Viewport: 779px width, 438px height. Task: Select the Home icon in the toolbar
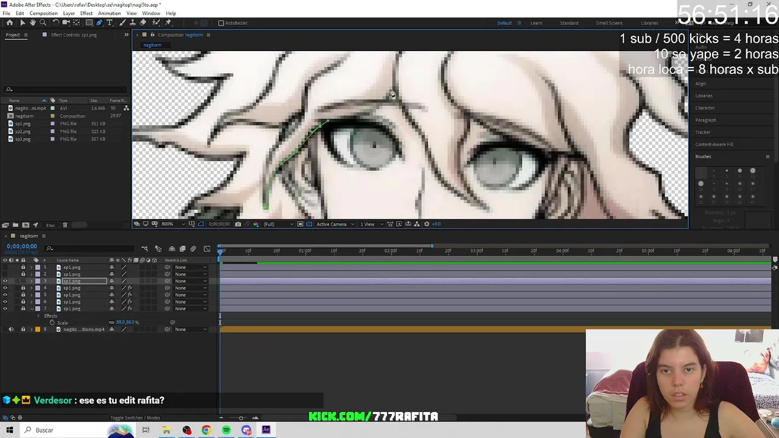9,23
